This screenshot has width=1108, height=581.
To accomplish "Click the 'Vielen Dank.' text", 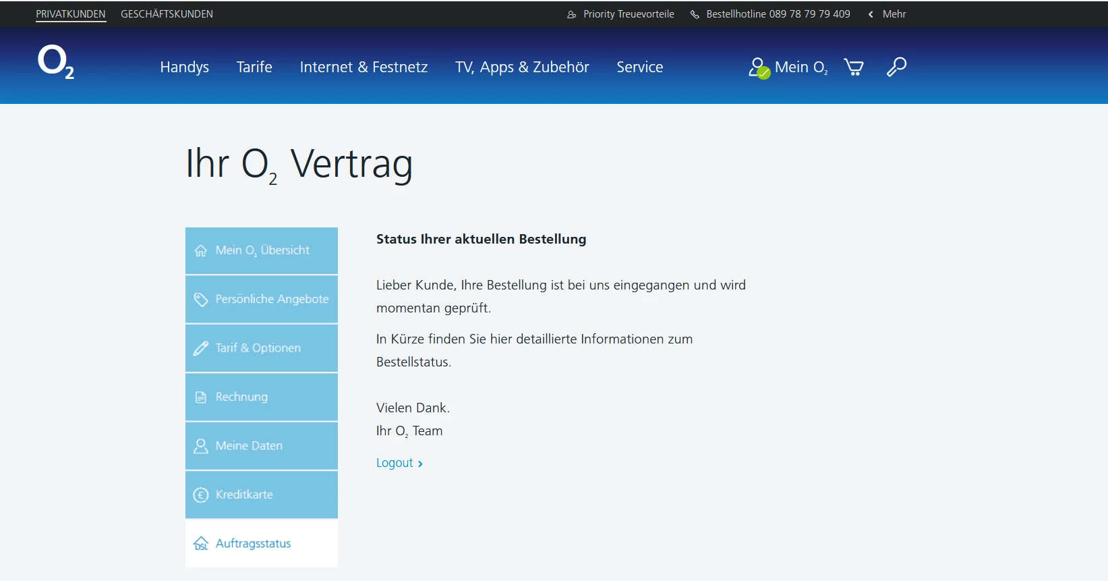I will coord(413,408).
